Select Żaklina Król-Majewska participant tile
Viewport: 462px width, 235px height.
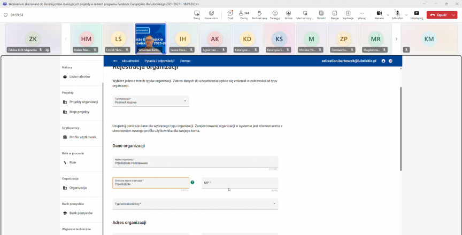coord(33,39)
